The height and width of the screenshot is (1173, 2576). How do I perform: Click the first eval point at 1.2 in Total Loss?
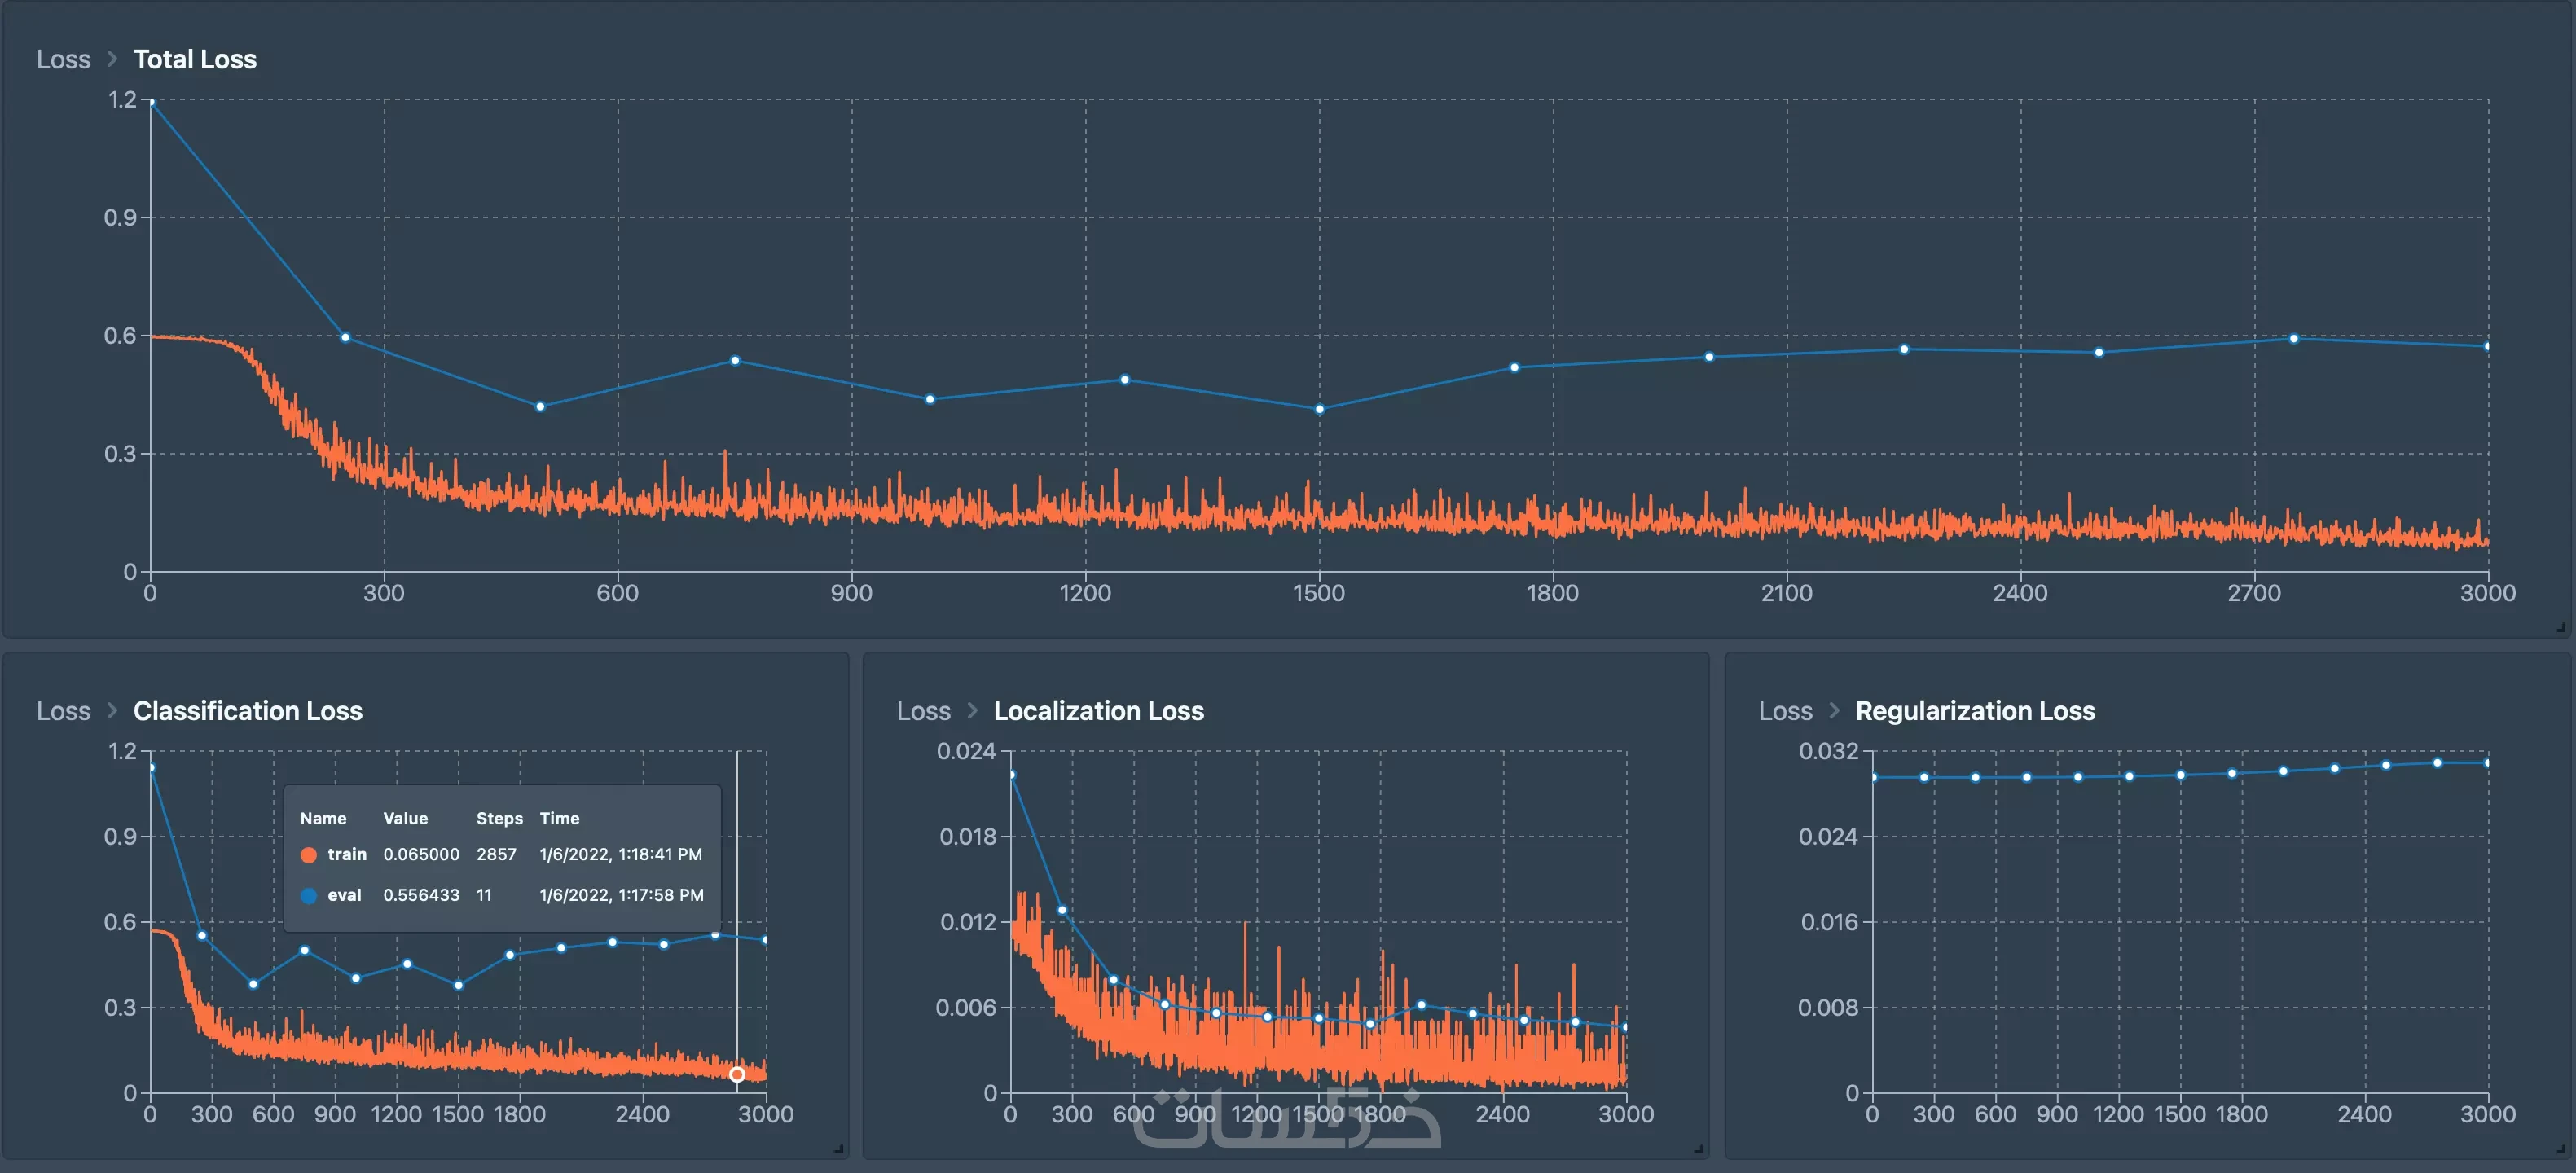click(x=151, y=101)
